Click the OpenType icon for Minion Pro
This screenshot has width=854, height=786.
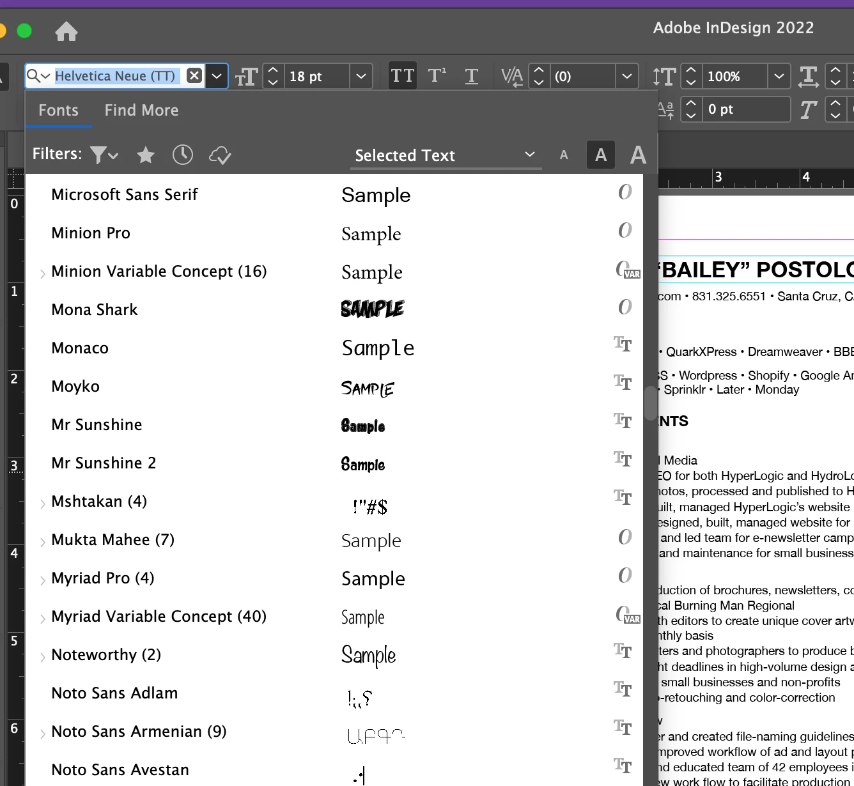[x=625, y=230]
